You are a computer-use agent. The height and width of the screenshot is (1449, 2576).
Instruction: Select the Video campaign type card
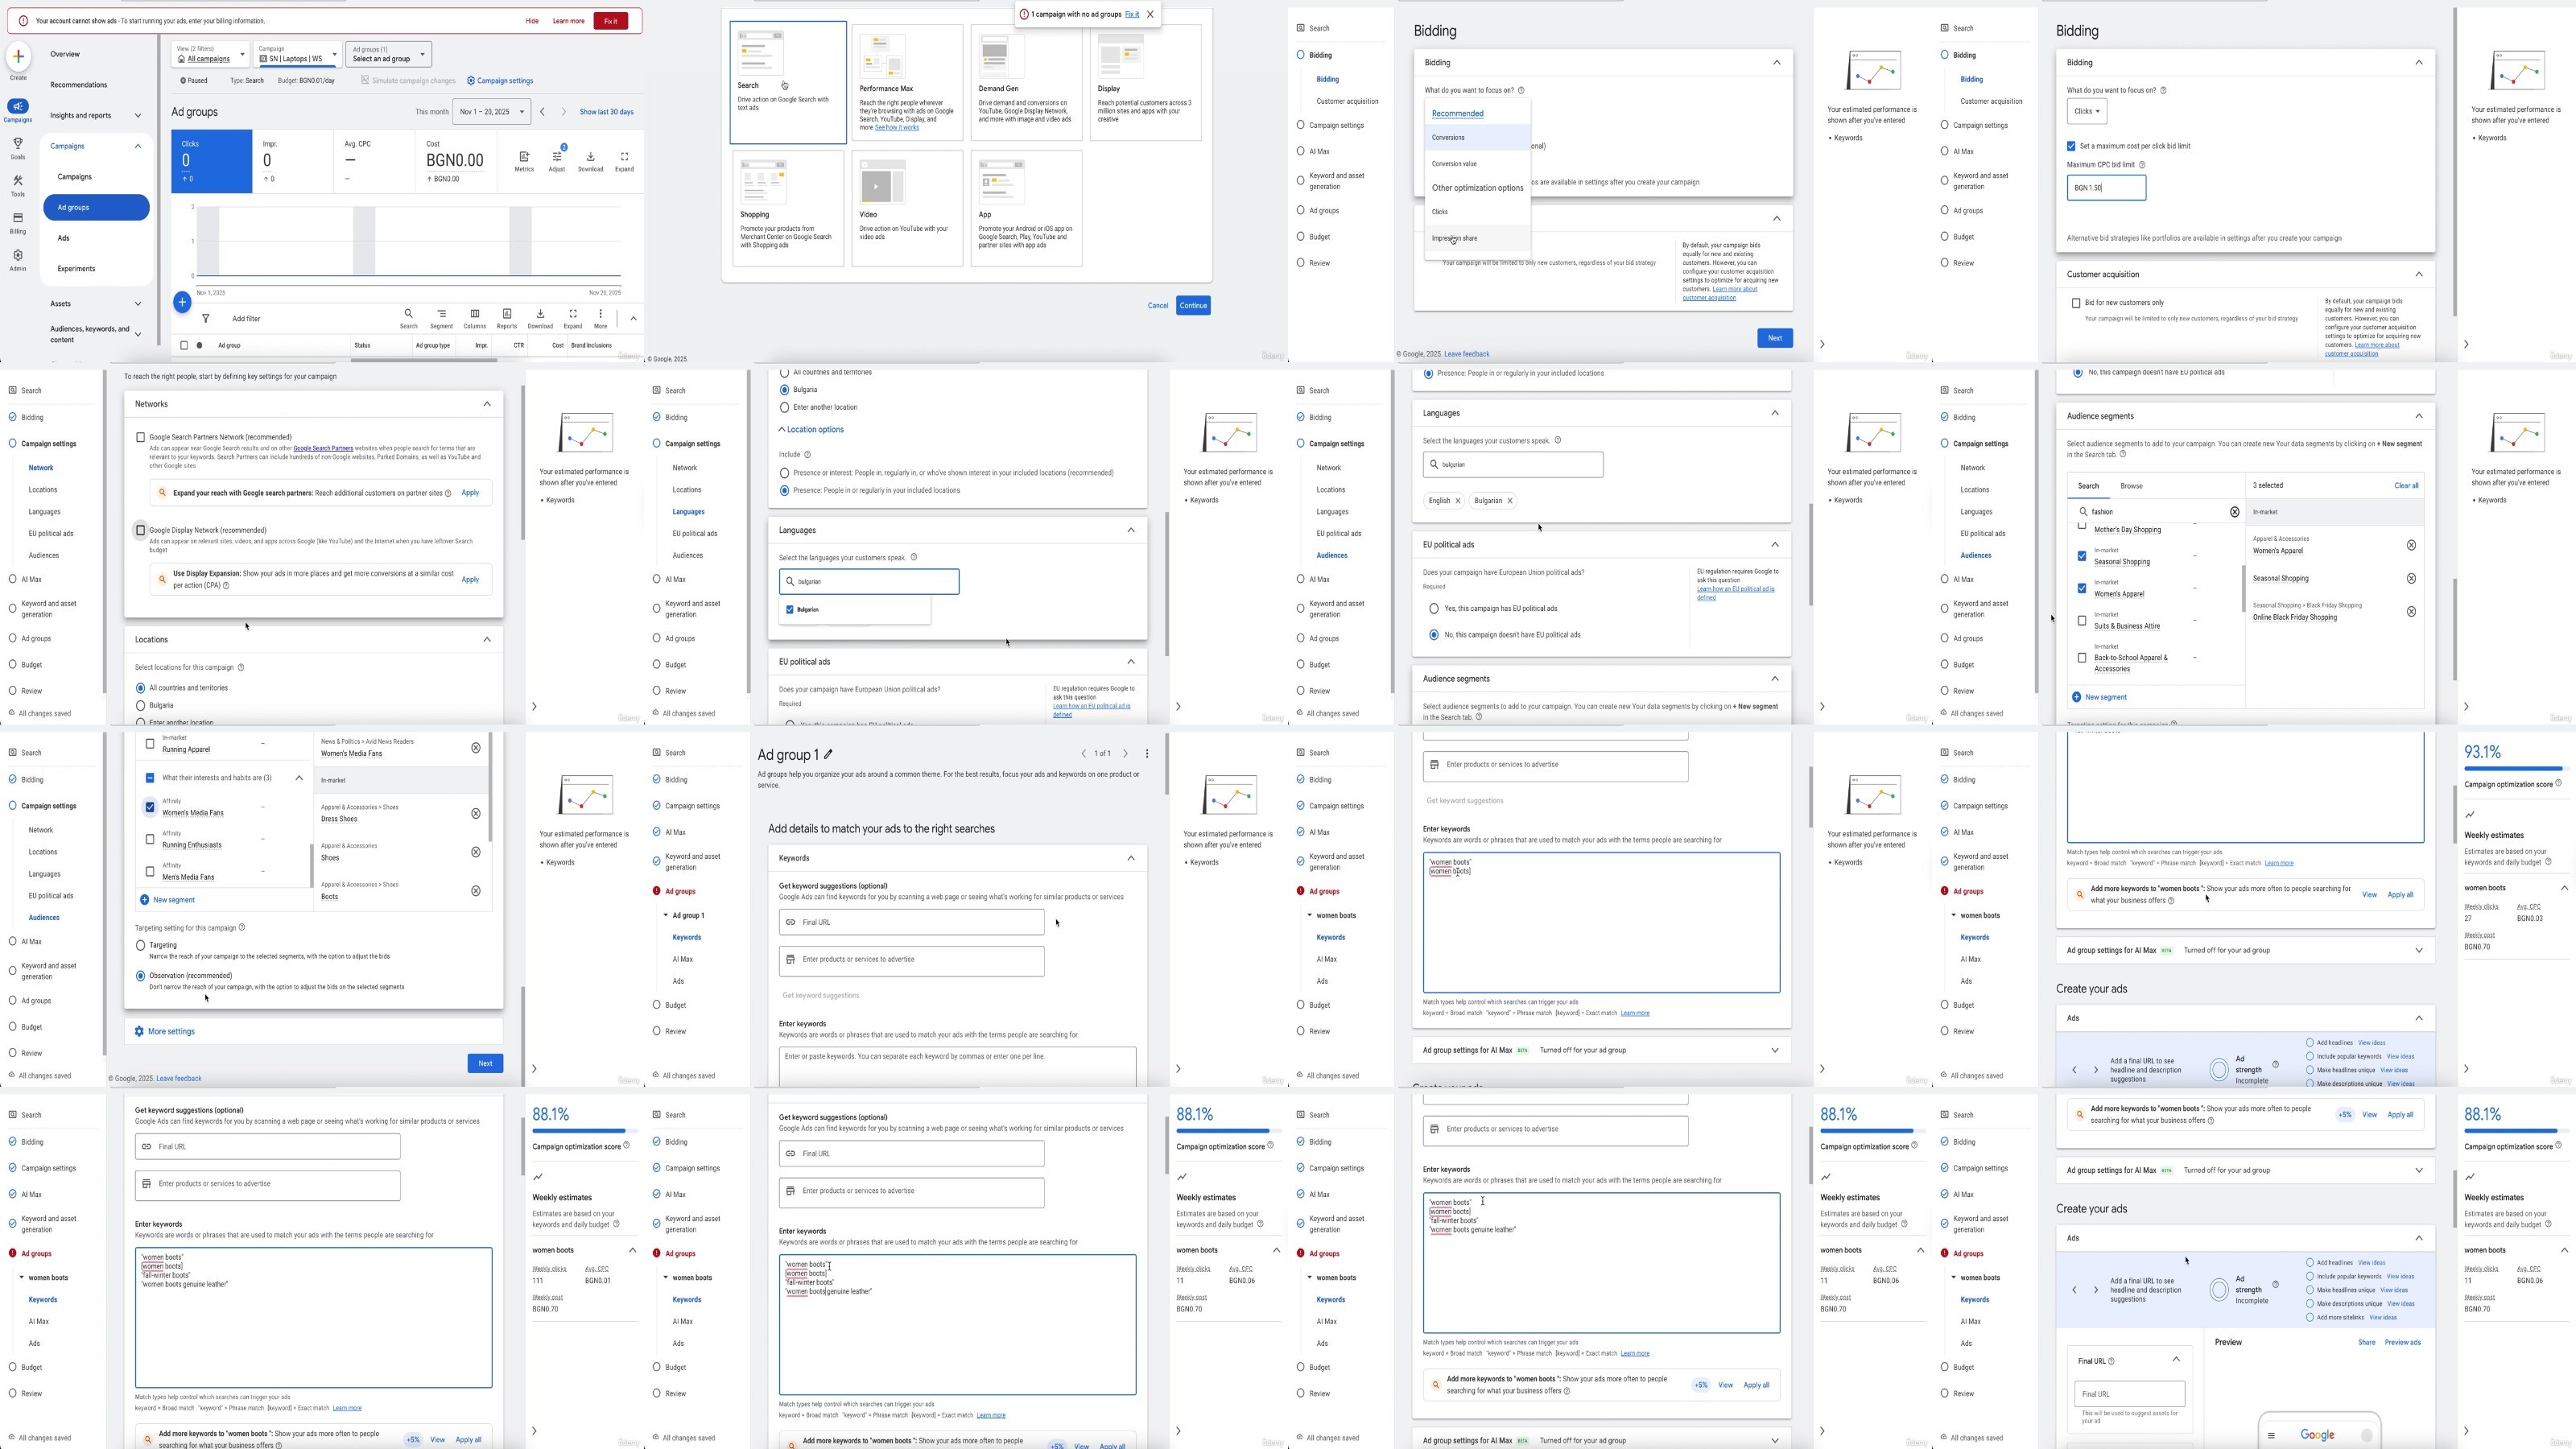(x=907, y=208)
